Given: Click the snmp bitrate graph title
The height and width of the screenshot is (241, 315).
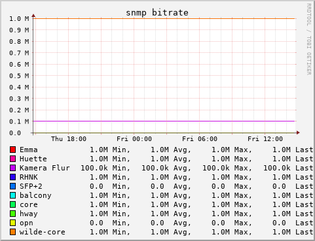Looking at the screenshot, I should [x=157, y=13].
